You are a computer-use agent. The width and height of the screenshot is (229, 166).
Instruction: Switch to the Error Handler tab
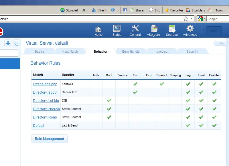click(131, 52)
